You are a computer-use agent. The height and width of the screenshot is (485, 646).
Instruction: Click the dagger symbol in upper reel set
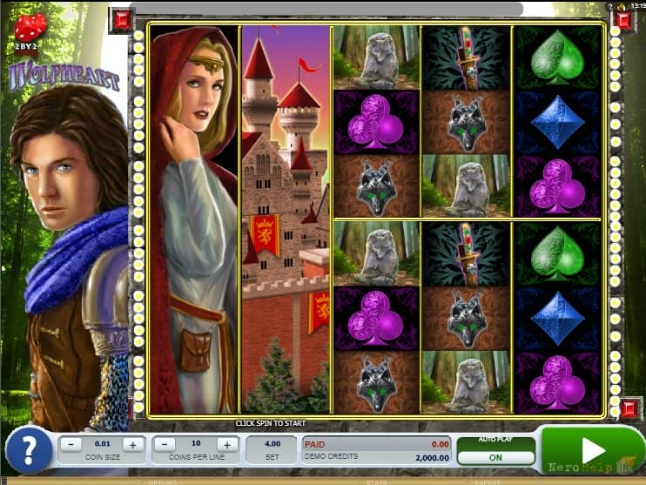tap(466, 58)
